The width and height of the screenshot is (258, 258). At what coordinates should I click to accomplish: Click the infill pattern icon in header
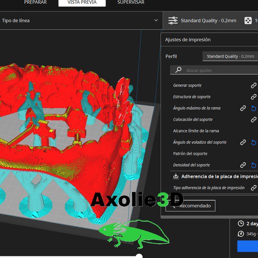248,20
